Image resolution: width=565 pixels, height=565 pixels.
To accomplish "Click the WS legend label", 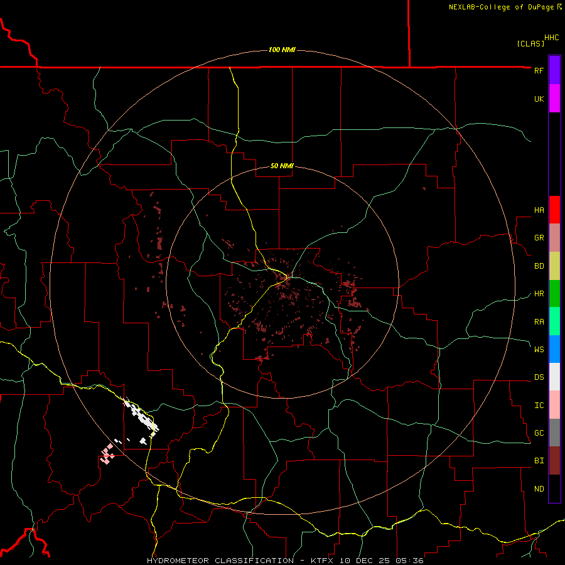I will click(x=539, y=349).
